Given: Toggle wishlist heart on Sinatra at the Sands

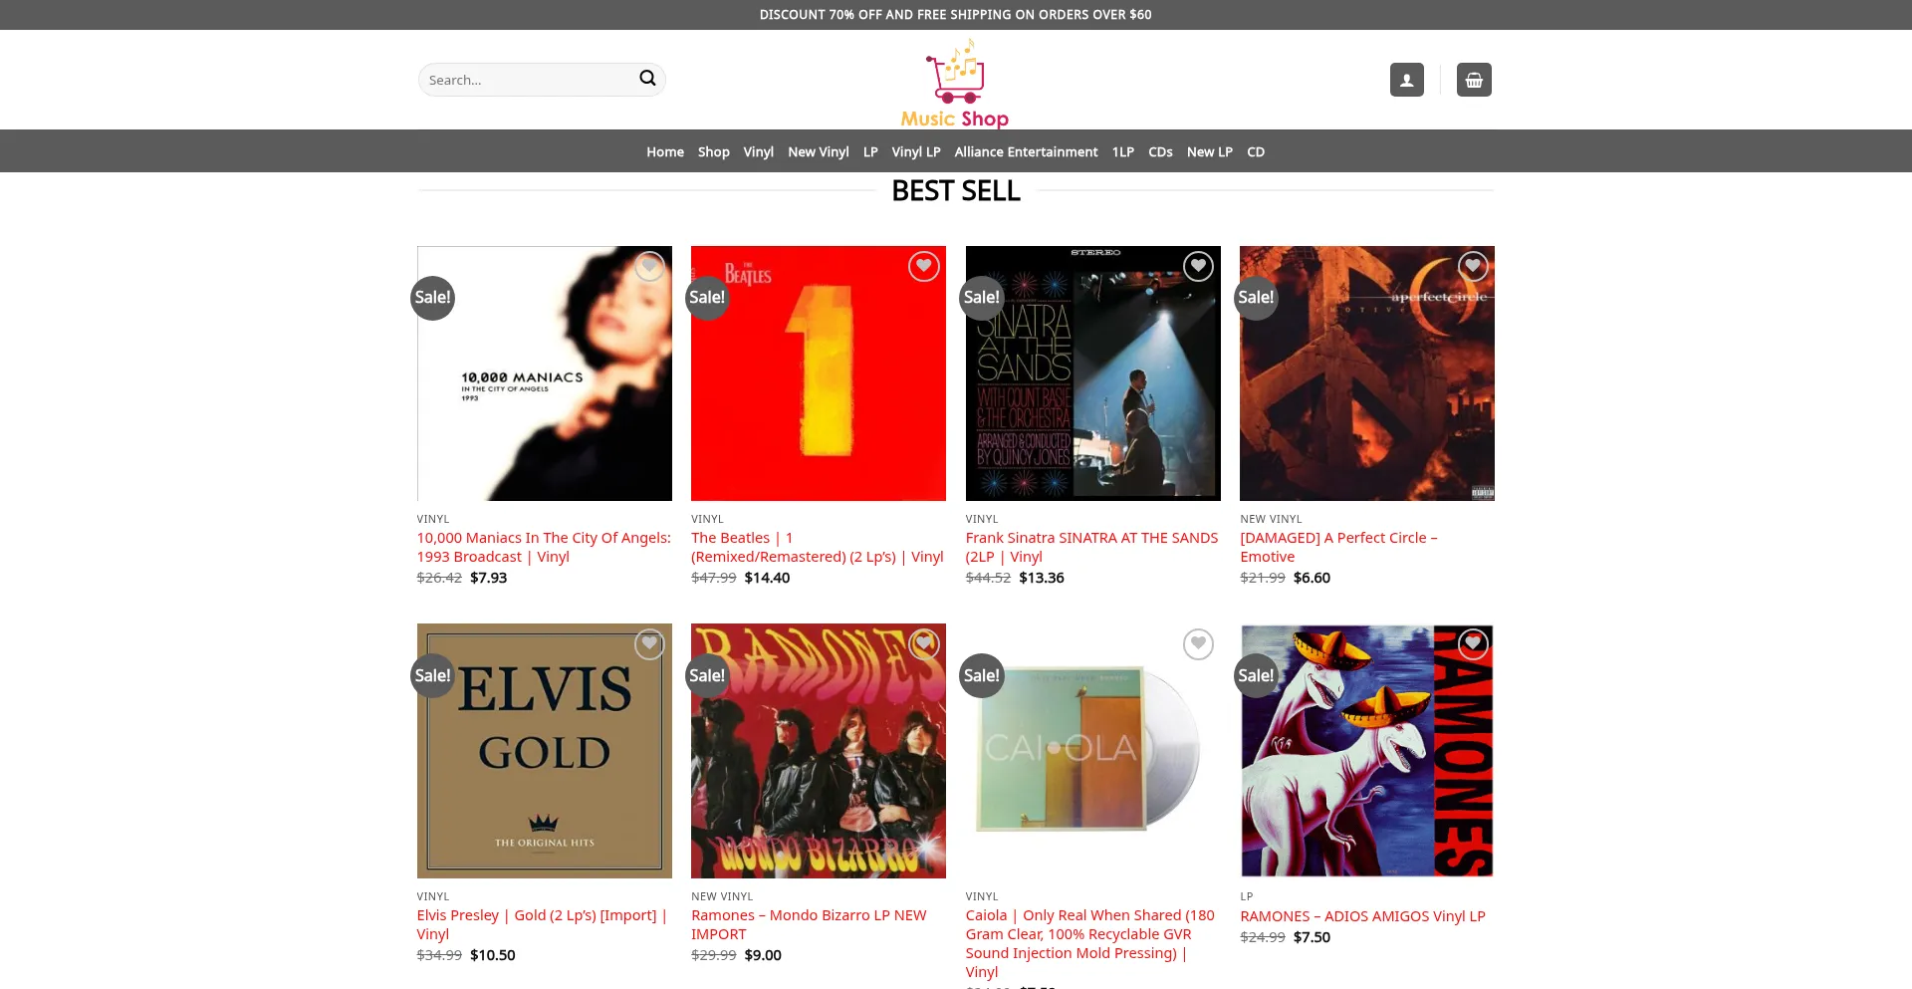Looking at the screenshot, I should point(1198,266).
